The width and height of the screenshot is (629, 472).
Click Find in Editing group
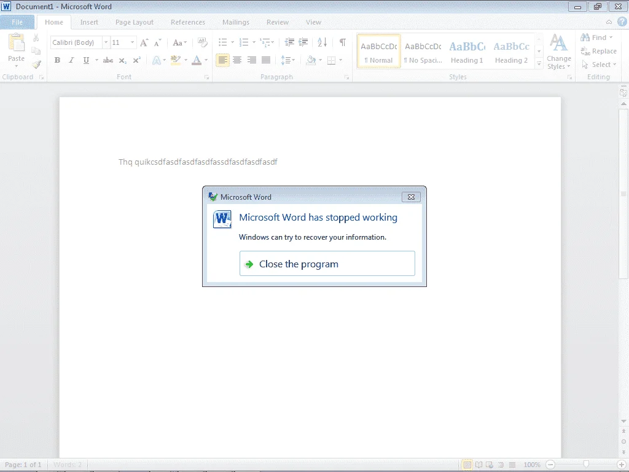(x=596, y=37)
